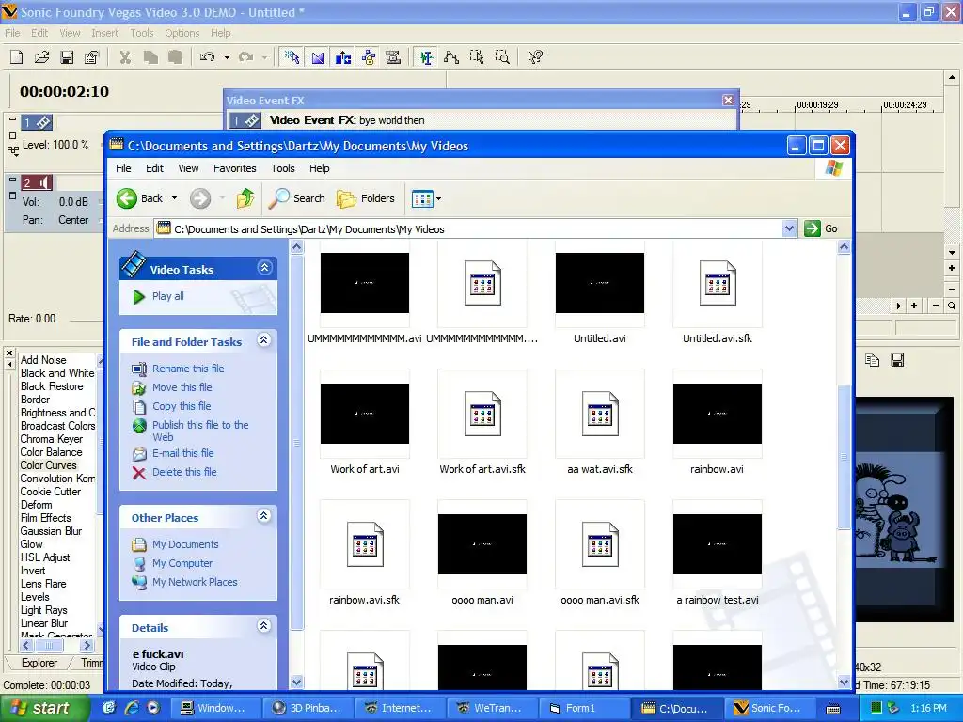Viewport: 963px width, 722px height.
Task: Click Search button in Explorer toolbar
Action: 298,198
